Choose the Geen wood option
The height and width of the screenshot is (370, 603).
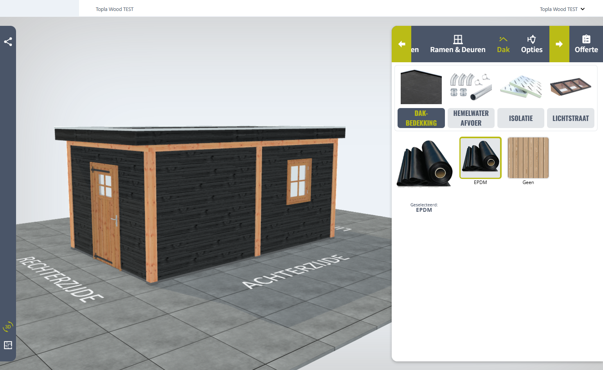click(x=528, y=158)
